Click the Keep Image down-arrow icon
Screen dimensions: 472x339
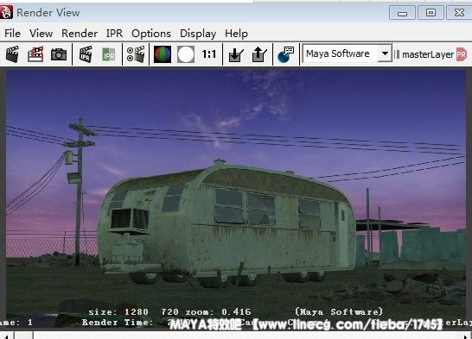(236, 54)
